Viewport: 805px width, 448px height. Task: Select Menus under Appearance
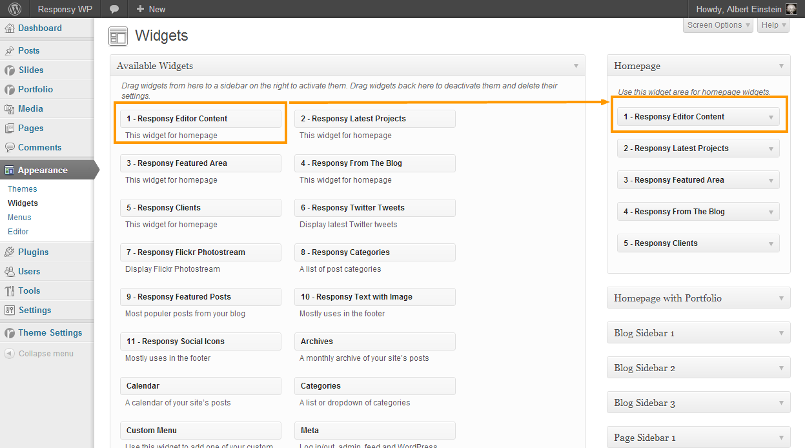click(x=19, y=218)
